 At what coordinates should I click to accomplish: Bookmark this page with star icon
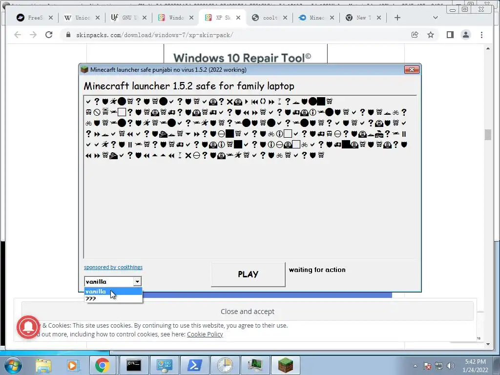(x=431, y=35)
